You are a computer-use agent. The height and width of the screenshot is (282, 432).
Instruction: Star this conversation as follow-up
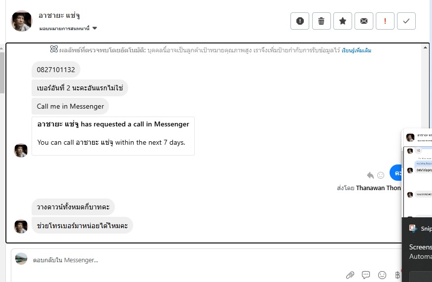(343, 21)
